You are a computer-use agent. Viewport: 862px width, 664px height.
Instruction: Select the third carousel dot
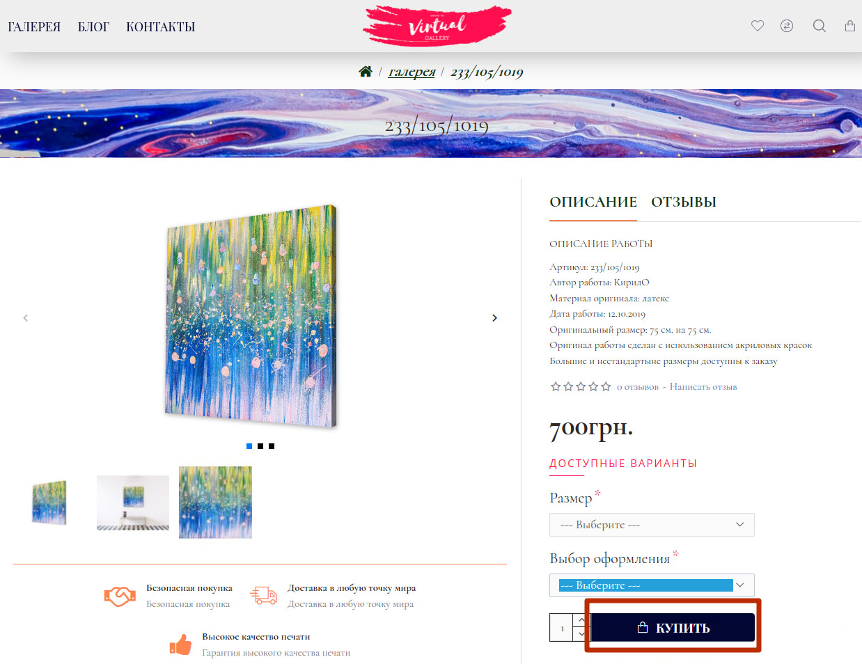[272, 446]
